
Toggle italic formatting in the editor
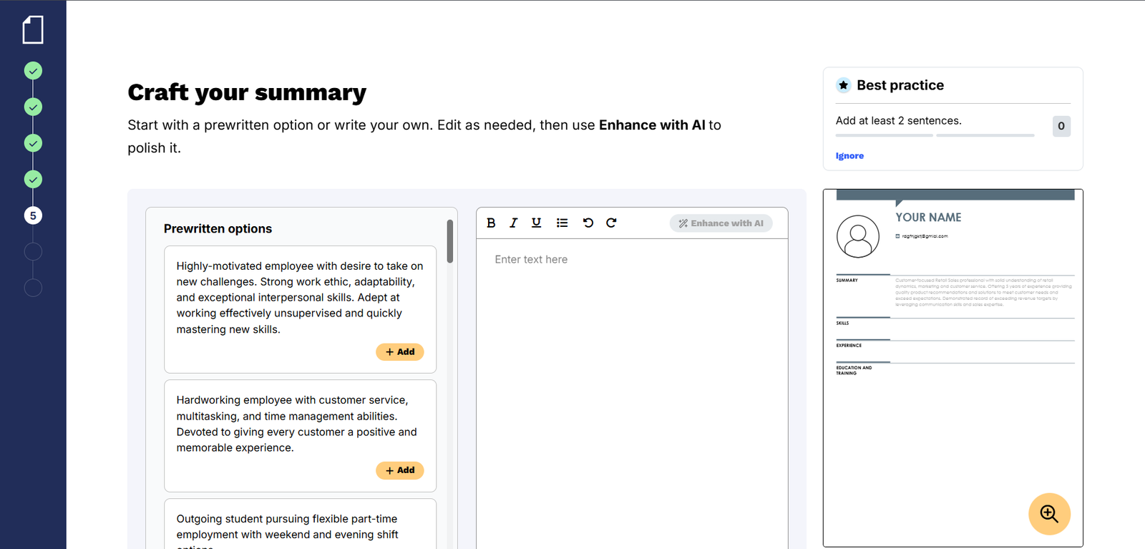pos(513,223)
